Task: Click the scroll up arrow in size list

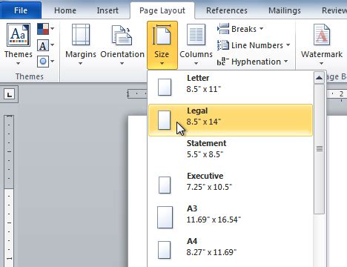Action: (x=320, y=78)
